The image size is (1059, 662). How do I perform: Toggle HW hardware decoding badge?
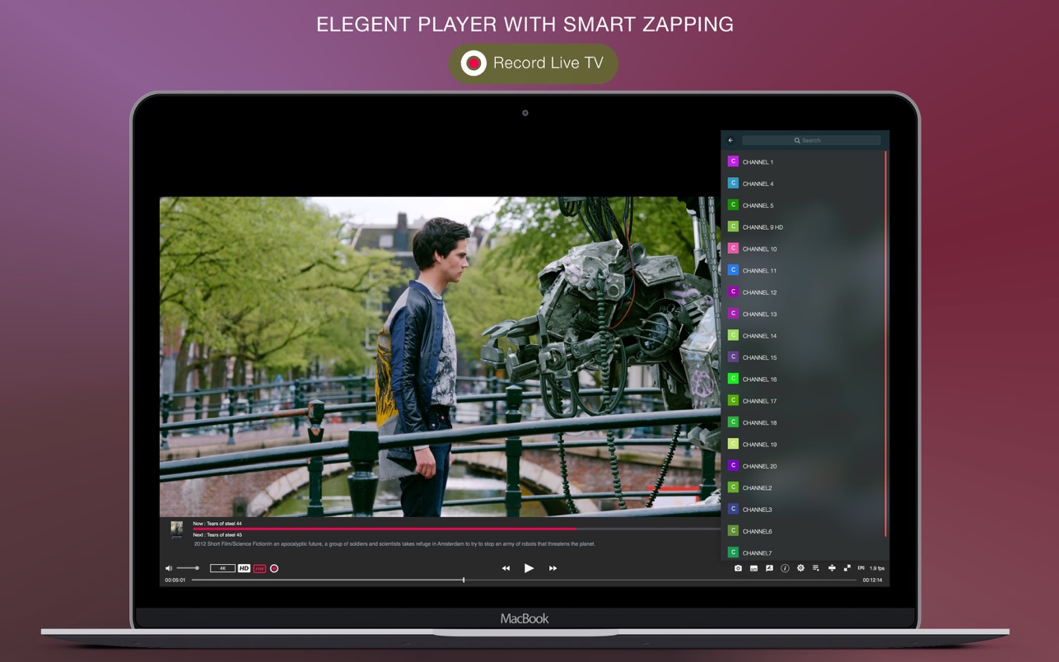259,568
